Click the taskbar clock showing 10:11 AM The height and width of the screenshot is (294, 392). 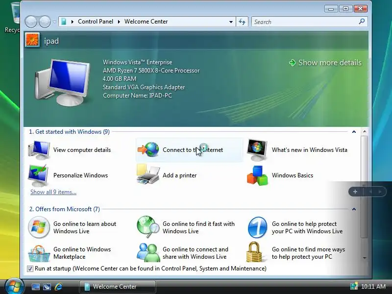pos(373,286)
